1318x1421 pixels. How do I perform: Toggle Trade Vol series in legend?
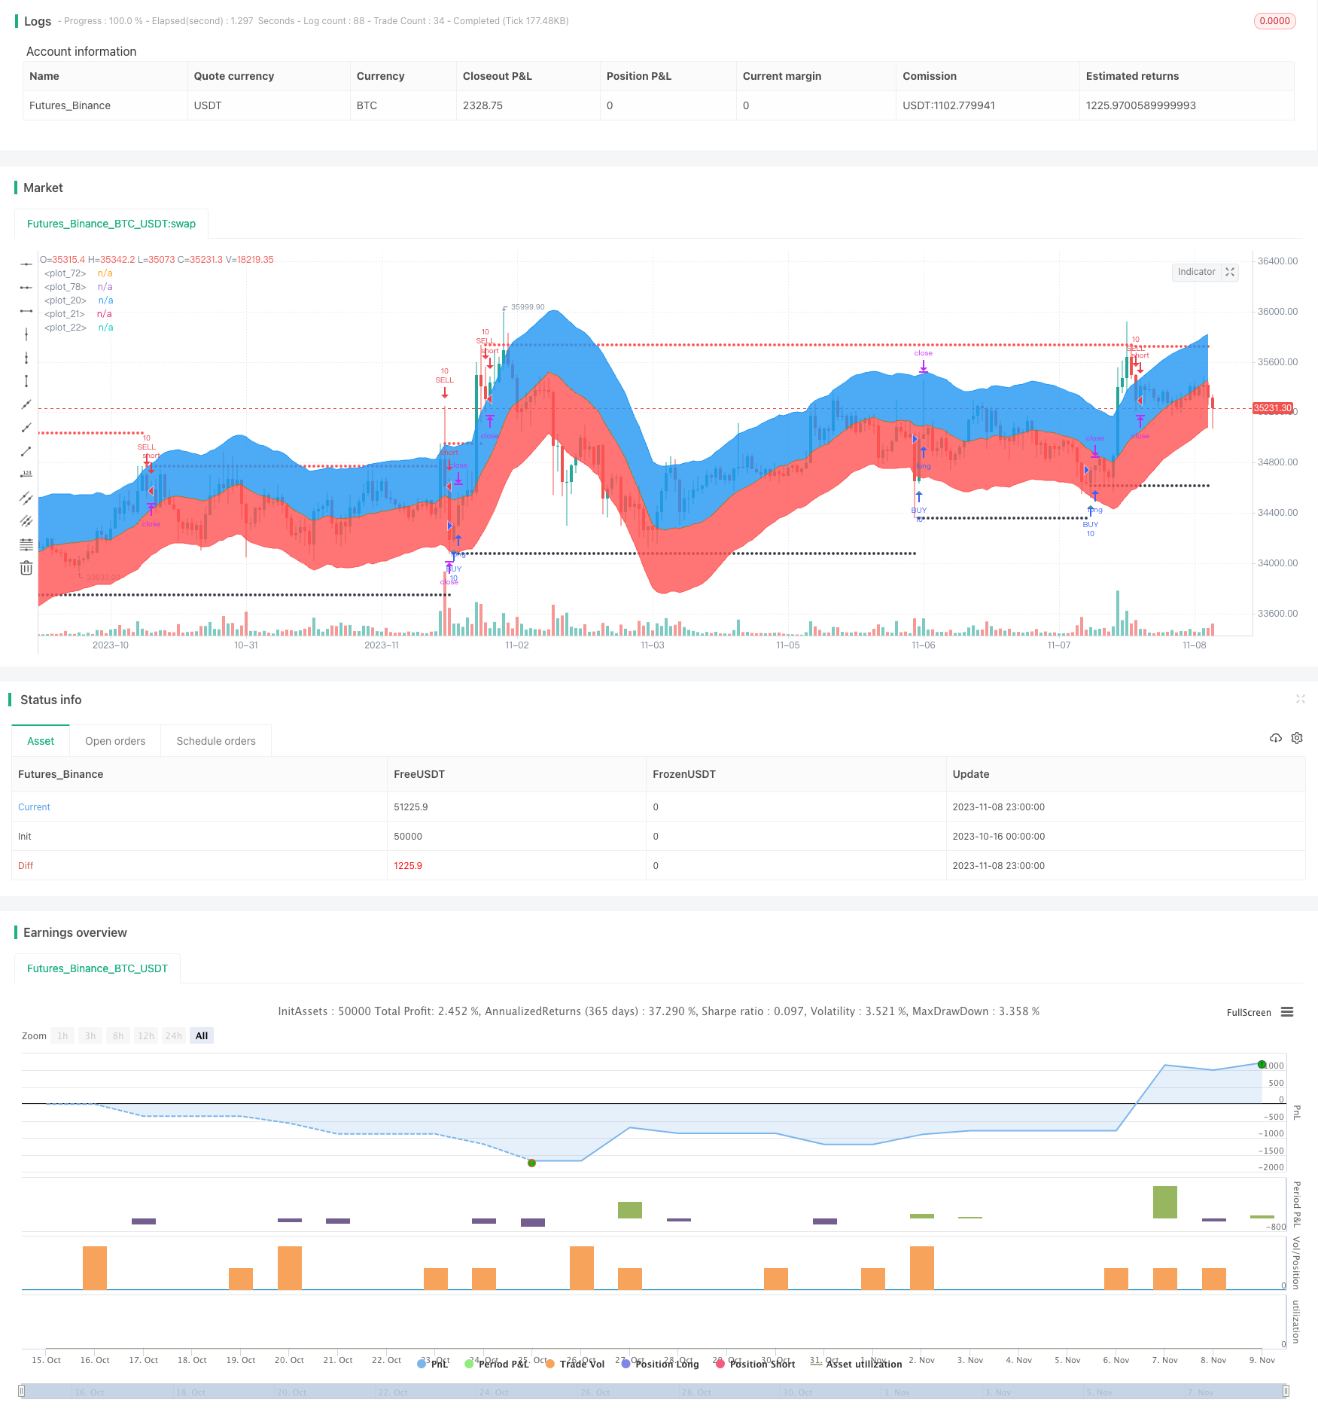coord(575,1364)
